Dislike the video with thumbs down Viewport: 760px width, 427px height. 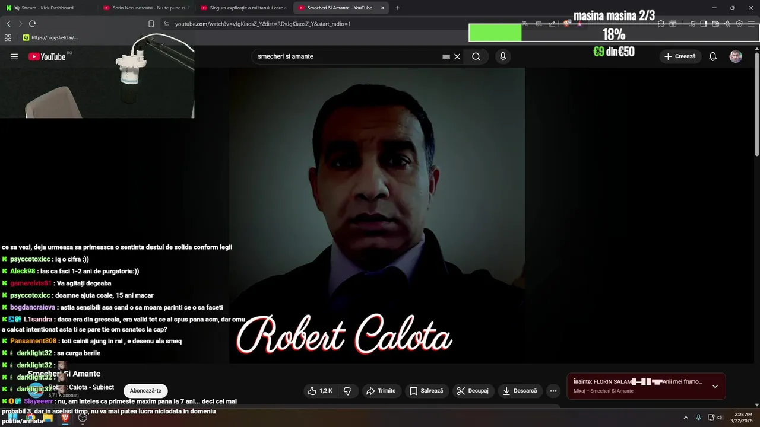pyautogui.click(x=348, y=391)
